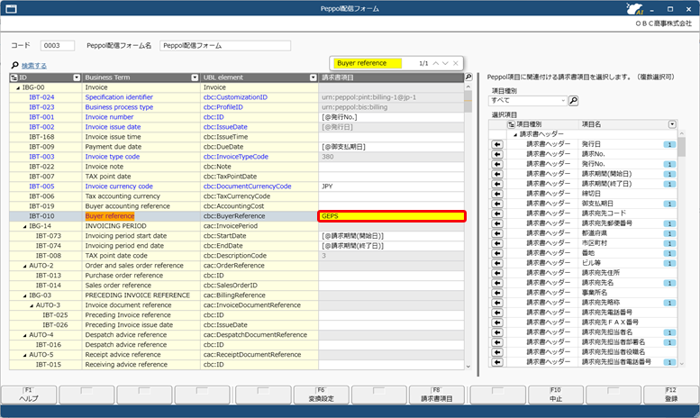The height and width of the screenshot is (418, 700).
Task: Collapse the IBG-14 INVOICING PERIOD node
Action: coord(25,226)
